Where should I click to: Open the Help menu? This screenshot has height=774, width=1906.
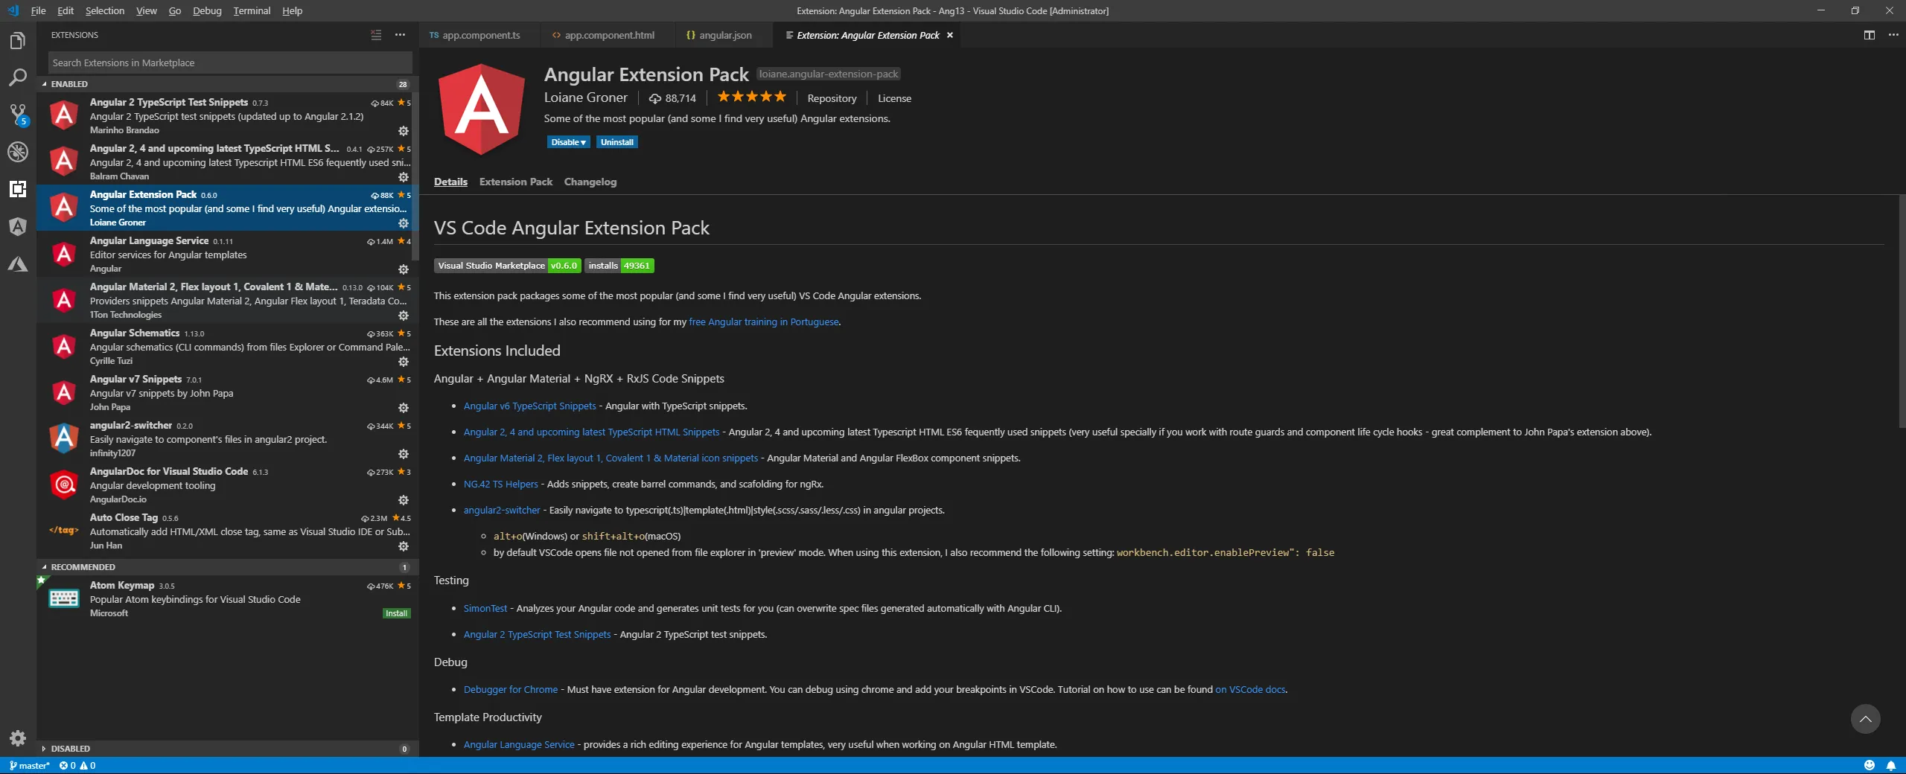tap(292, 10)
